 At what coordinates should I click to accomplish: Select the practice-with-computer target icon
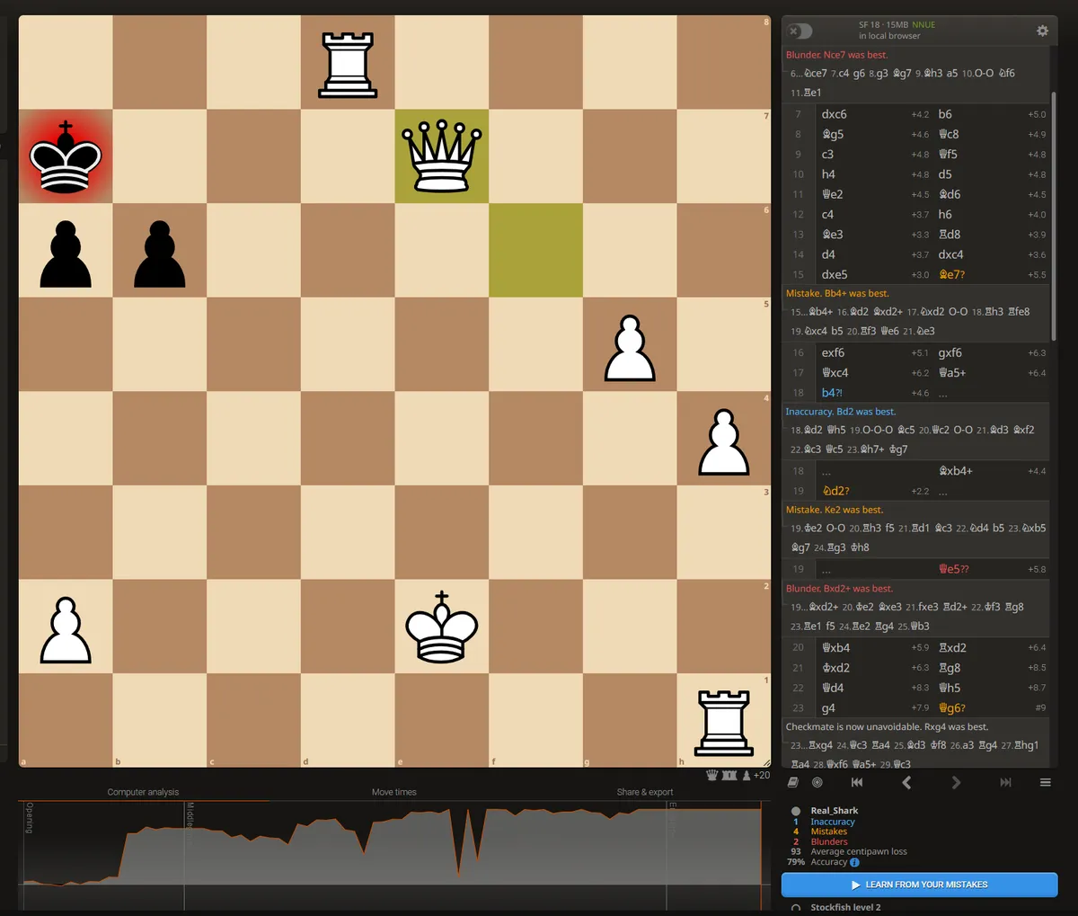point(817,782)
